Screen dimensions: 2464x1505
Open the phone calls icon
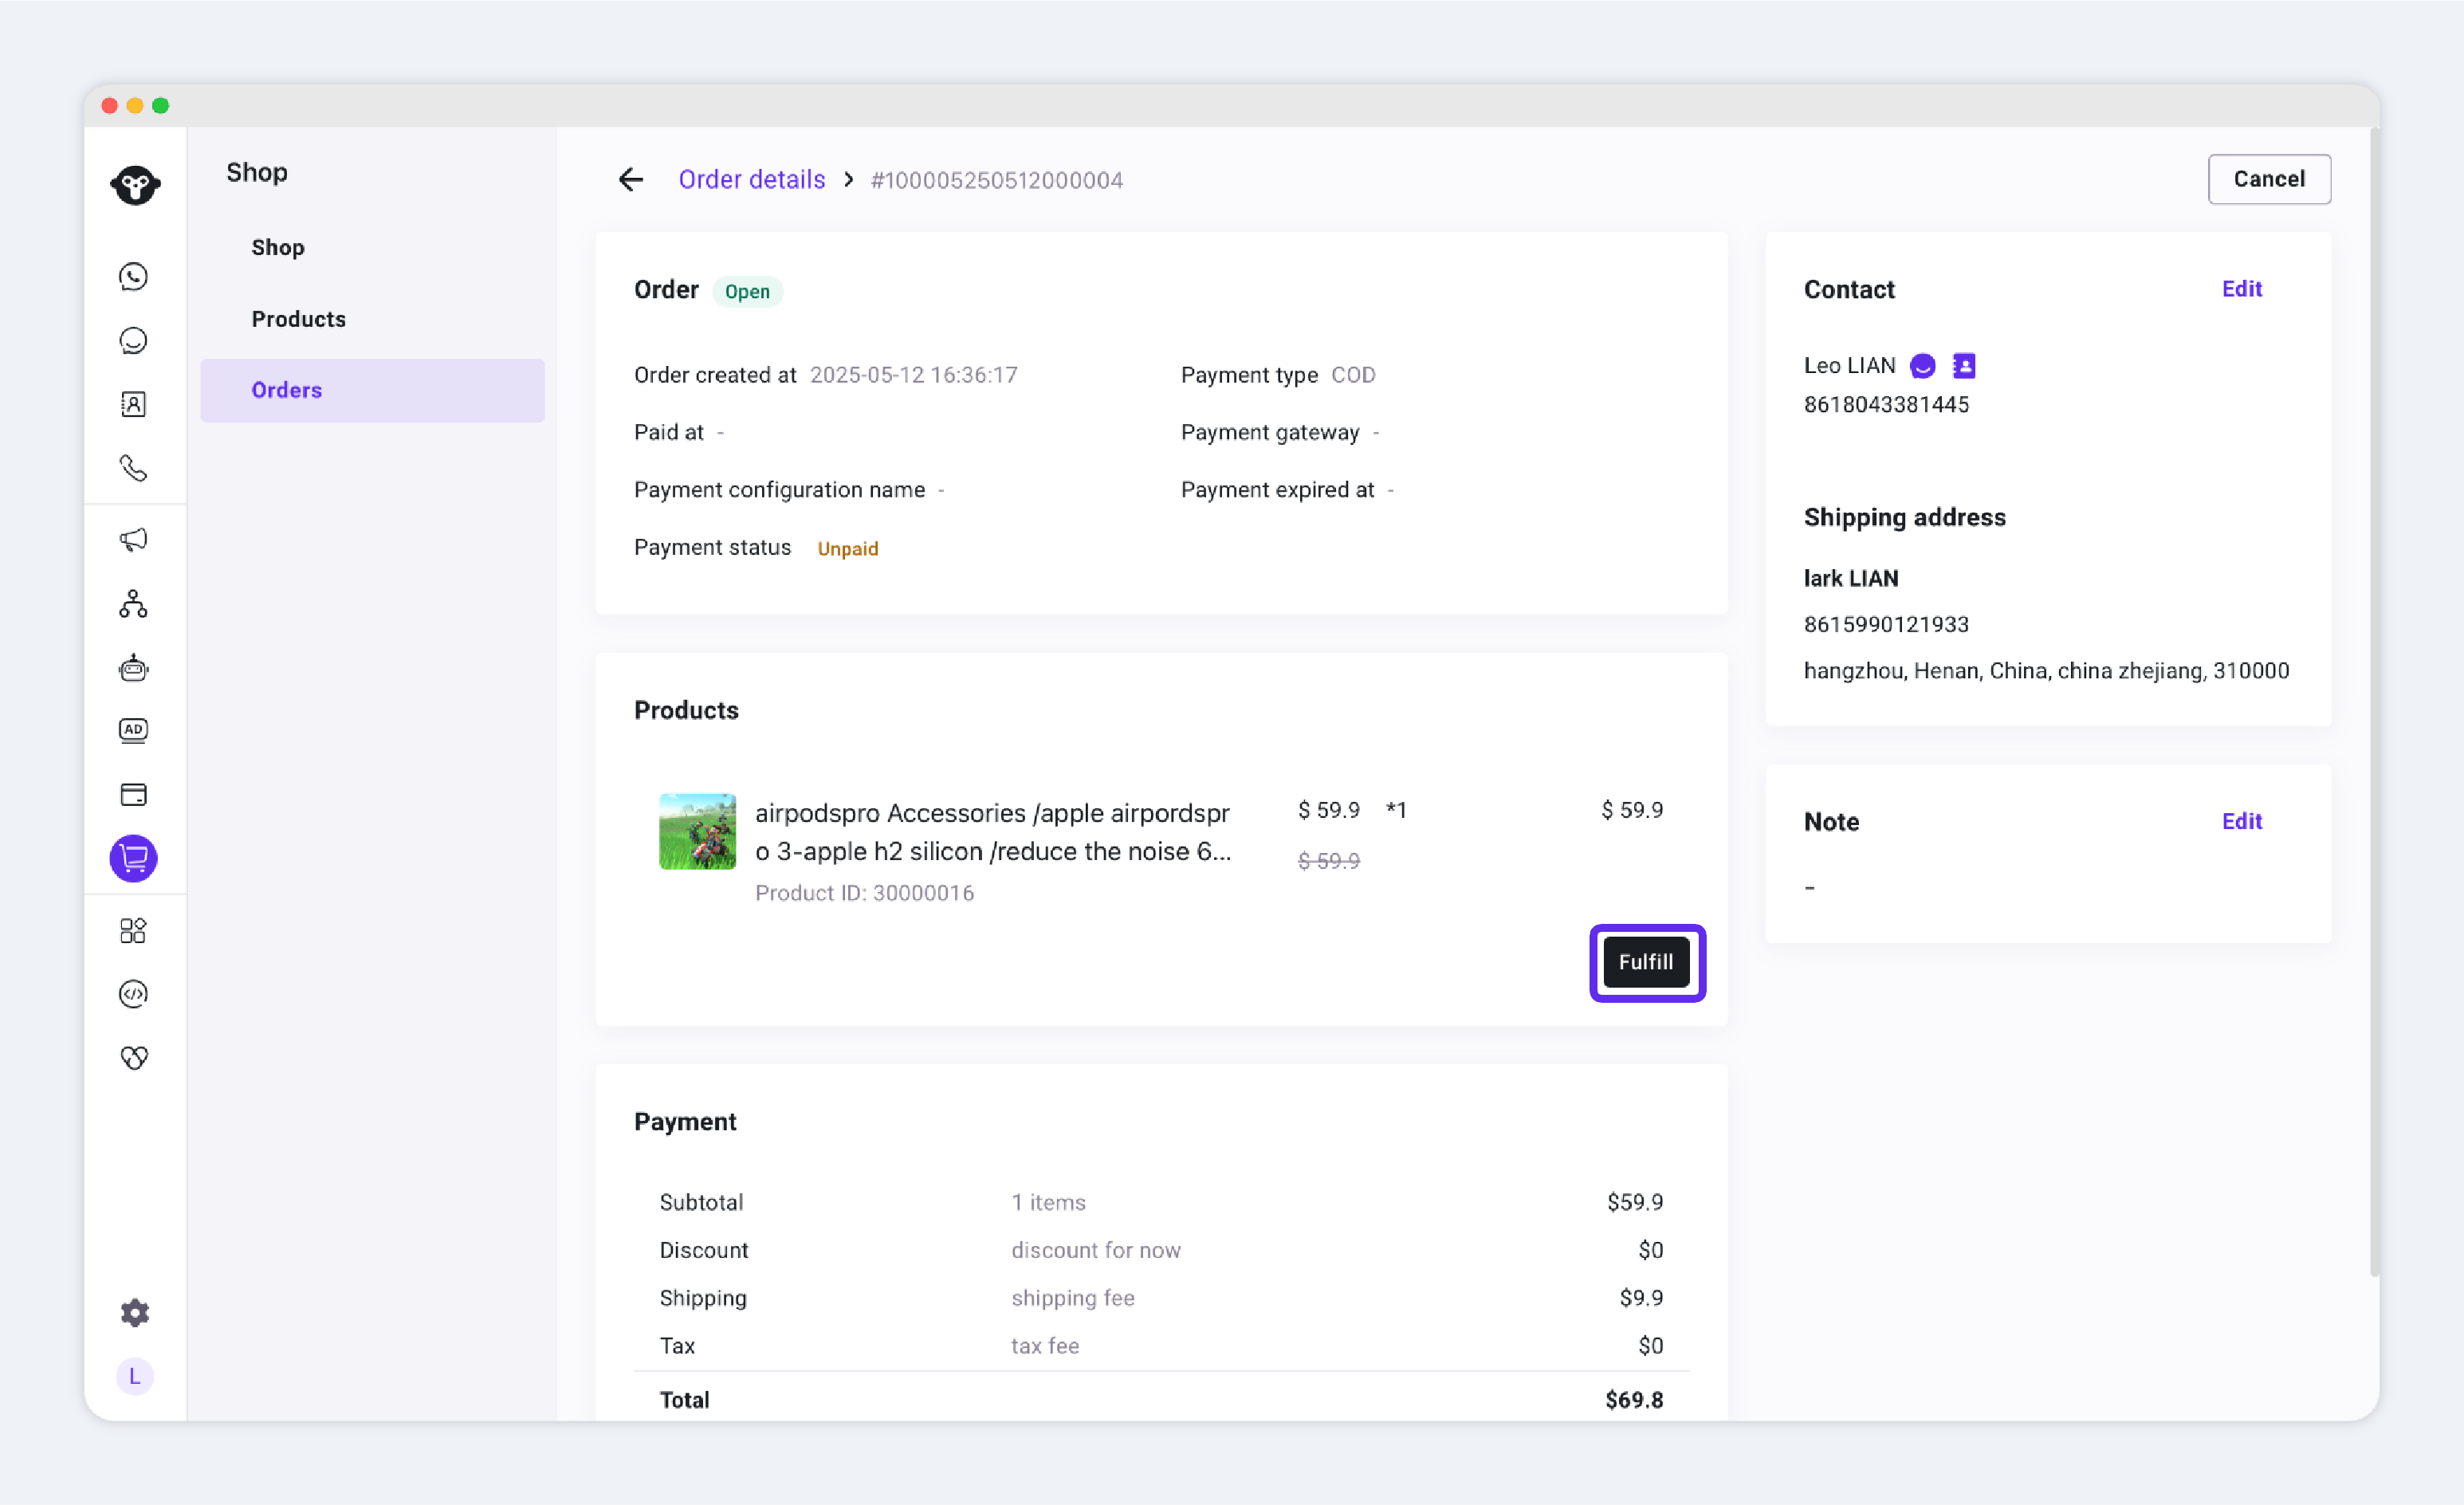pyautogui.click(x=133, y=468)
